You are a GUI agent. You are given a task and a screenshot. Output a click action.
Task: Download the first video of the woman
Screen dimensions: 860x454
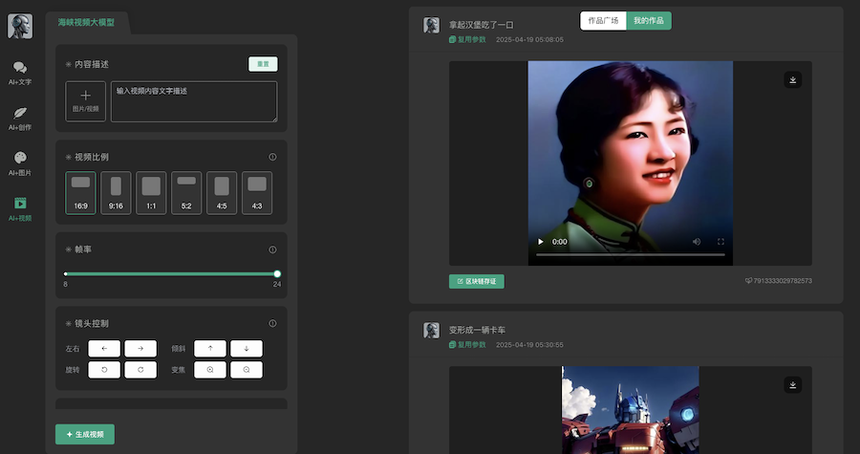pos(792,80)
